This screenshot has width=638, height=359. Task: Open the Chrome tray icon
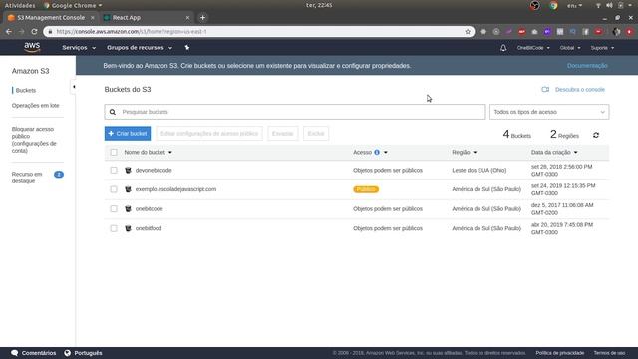tap(553, 5)
